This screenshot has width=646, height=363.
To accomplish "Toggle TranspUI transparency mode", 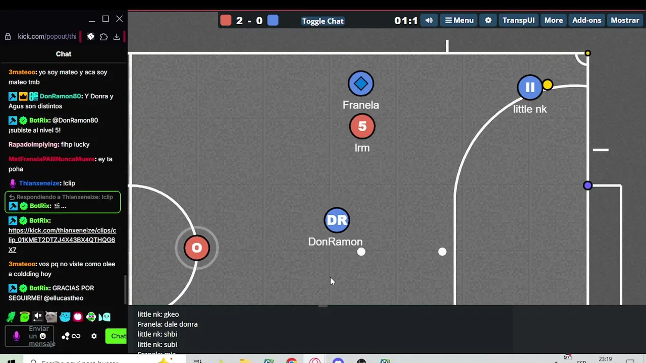I will click(x=518, y=20).
